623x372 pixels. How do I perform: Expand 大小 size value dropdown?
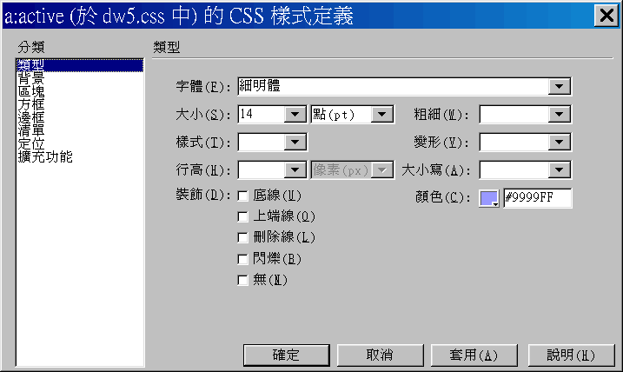click(x=295, y=115)
